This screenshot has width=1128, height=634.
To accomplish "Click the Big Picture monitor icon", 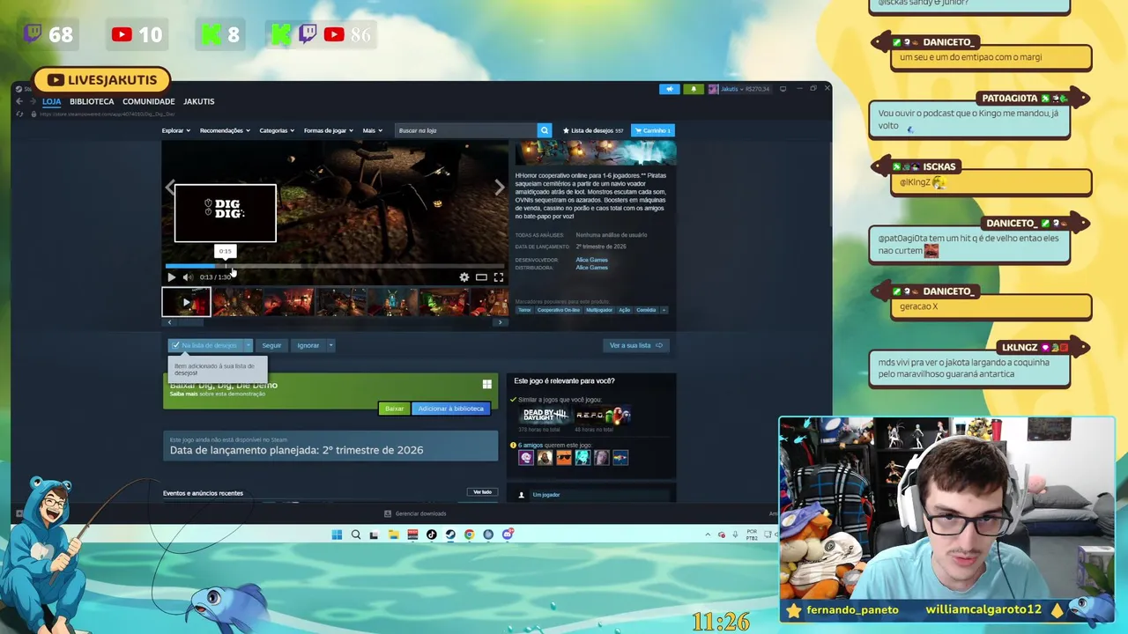I will click(x=783, y=89).
